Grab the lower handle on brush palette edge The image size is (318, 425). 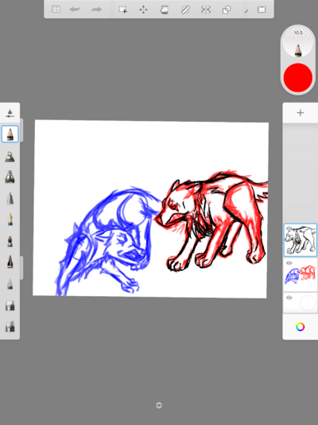click(21, 267)
